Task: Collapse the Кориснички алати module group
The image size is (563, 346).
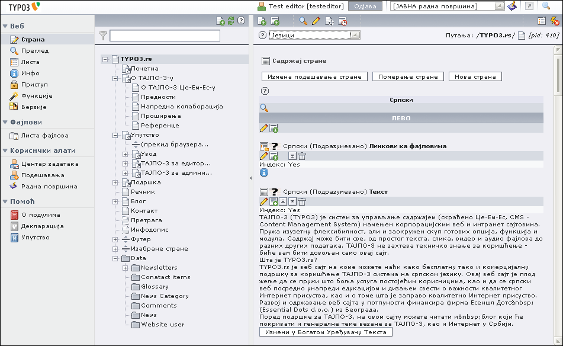Action: point(5,151)
